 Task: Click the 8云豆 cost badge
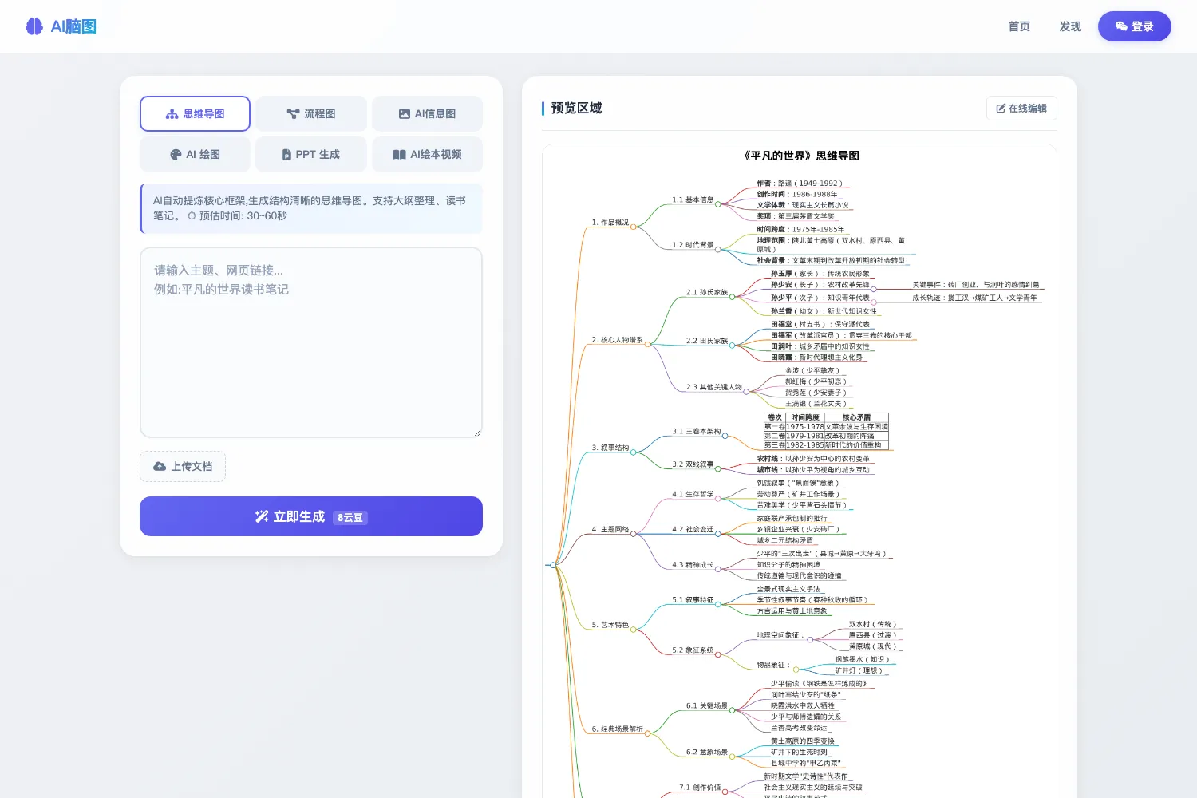pos(350,517)
